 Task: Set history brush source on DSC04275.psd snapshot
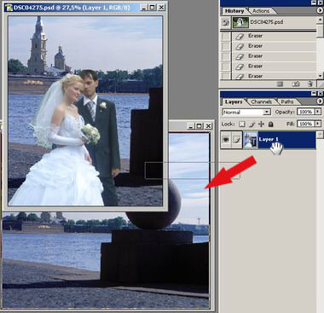226,22
